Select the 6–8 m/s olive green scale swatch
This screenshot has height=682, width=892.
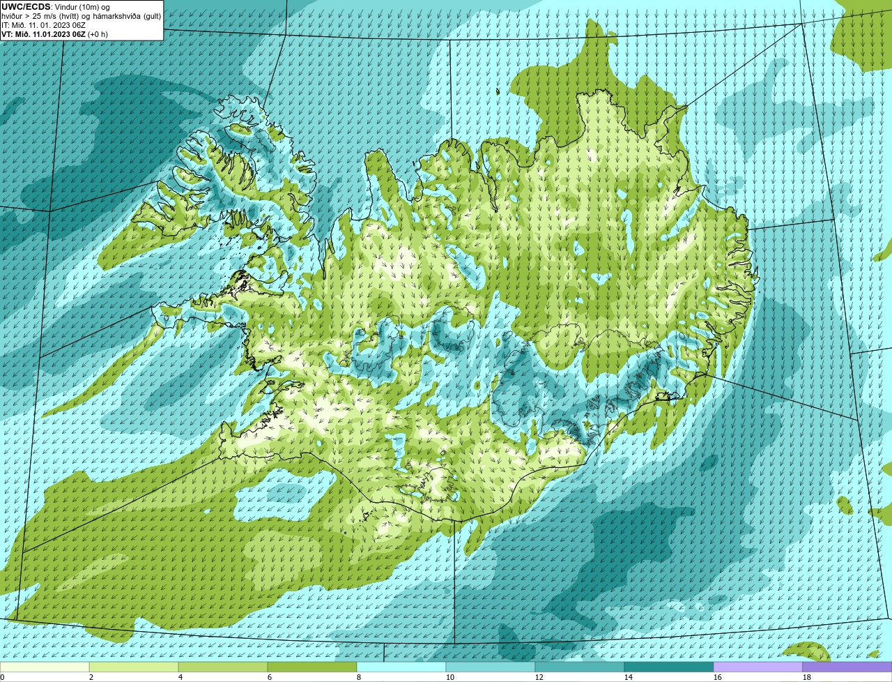[312, 667]
